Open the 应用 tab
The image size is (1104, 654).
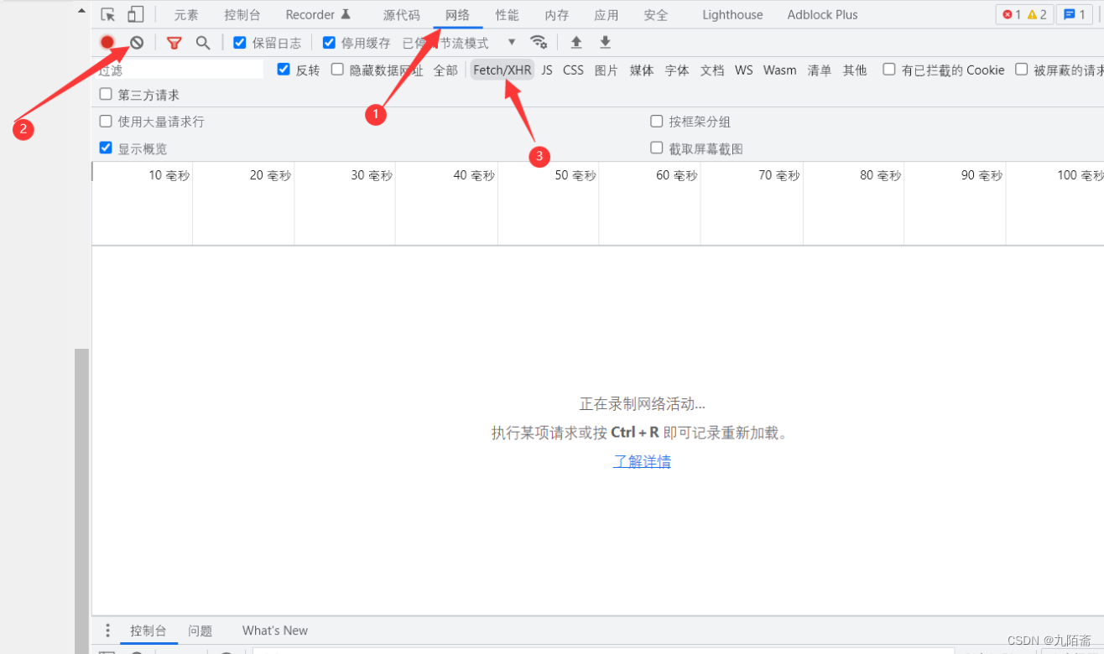[x=606, y=15]
